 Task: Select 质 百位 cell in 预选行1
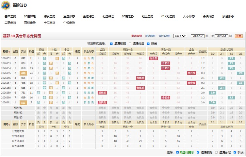[x=39, y=108]
